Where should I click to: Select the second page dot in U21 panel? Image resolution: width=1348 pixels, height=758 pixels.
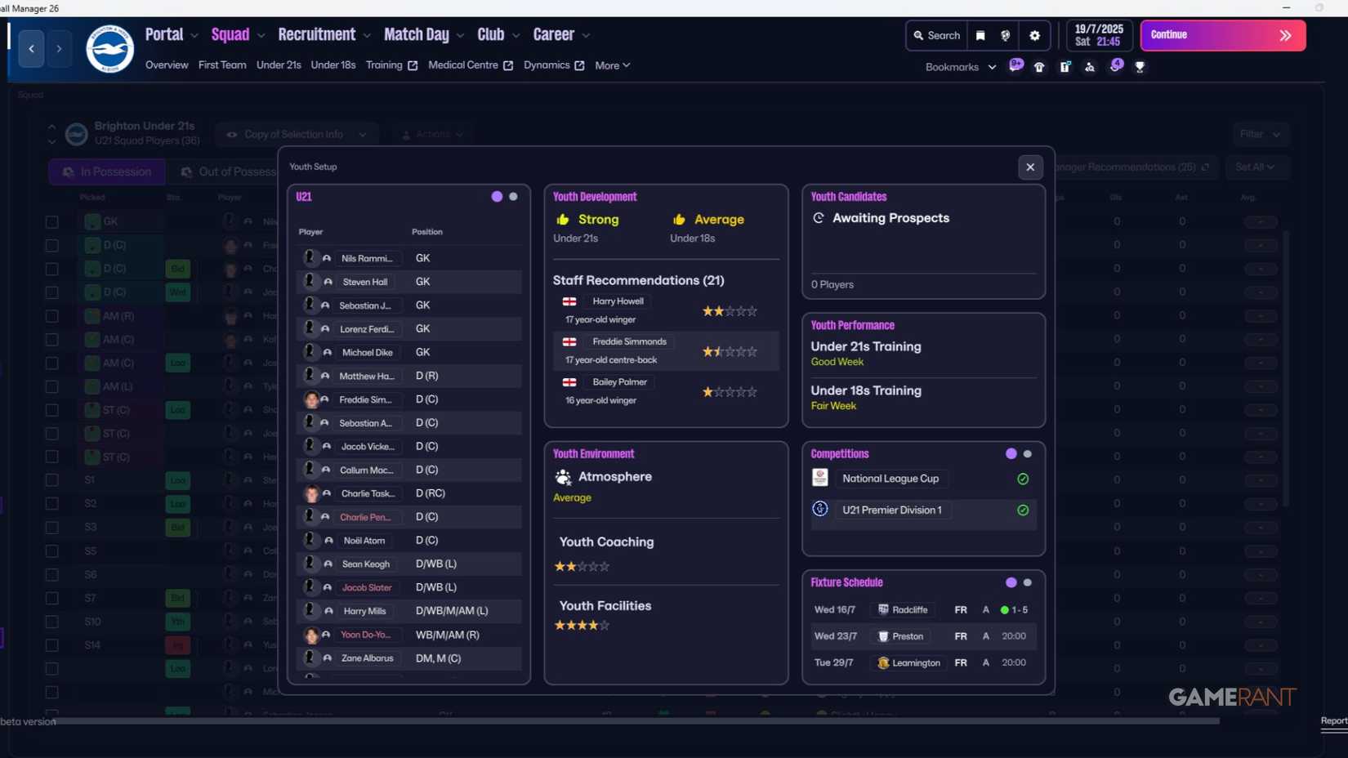(513, 197)
